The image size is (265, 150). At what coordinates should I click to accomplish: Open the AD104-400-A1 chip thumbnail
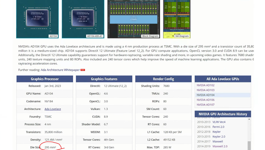click(x=83, y=19)
